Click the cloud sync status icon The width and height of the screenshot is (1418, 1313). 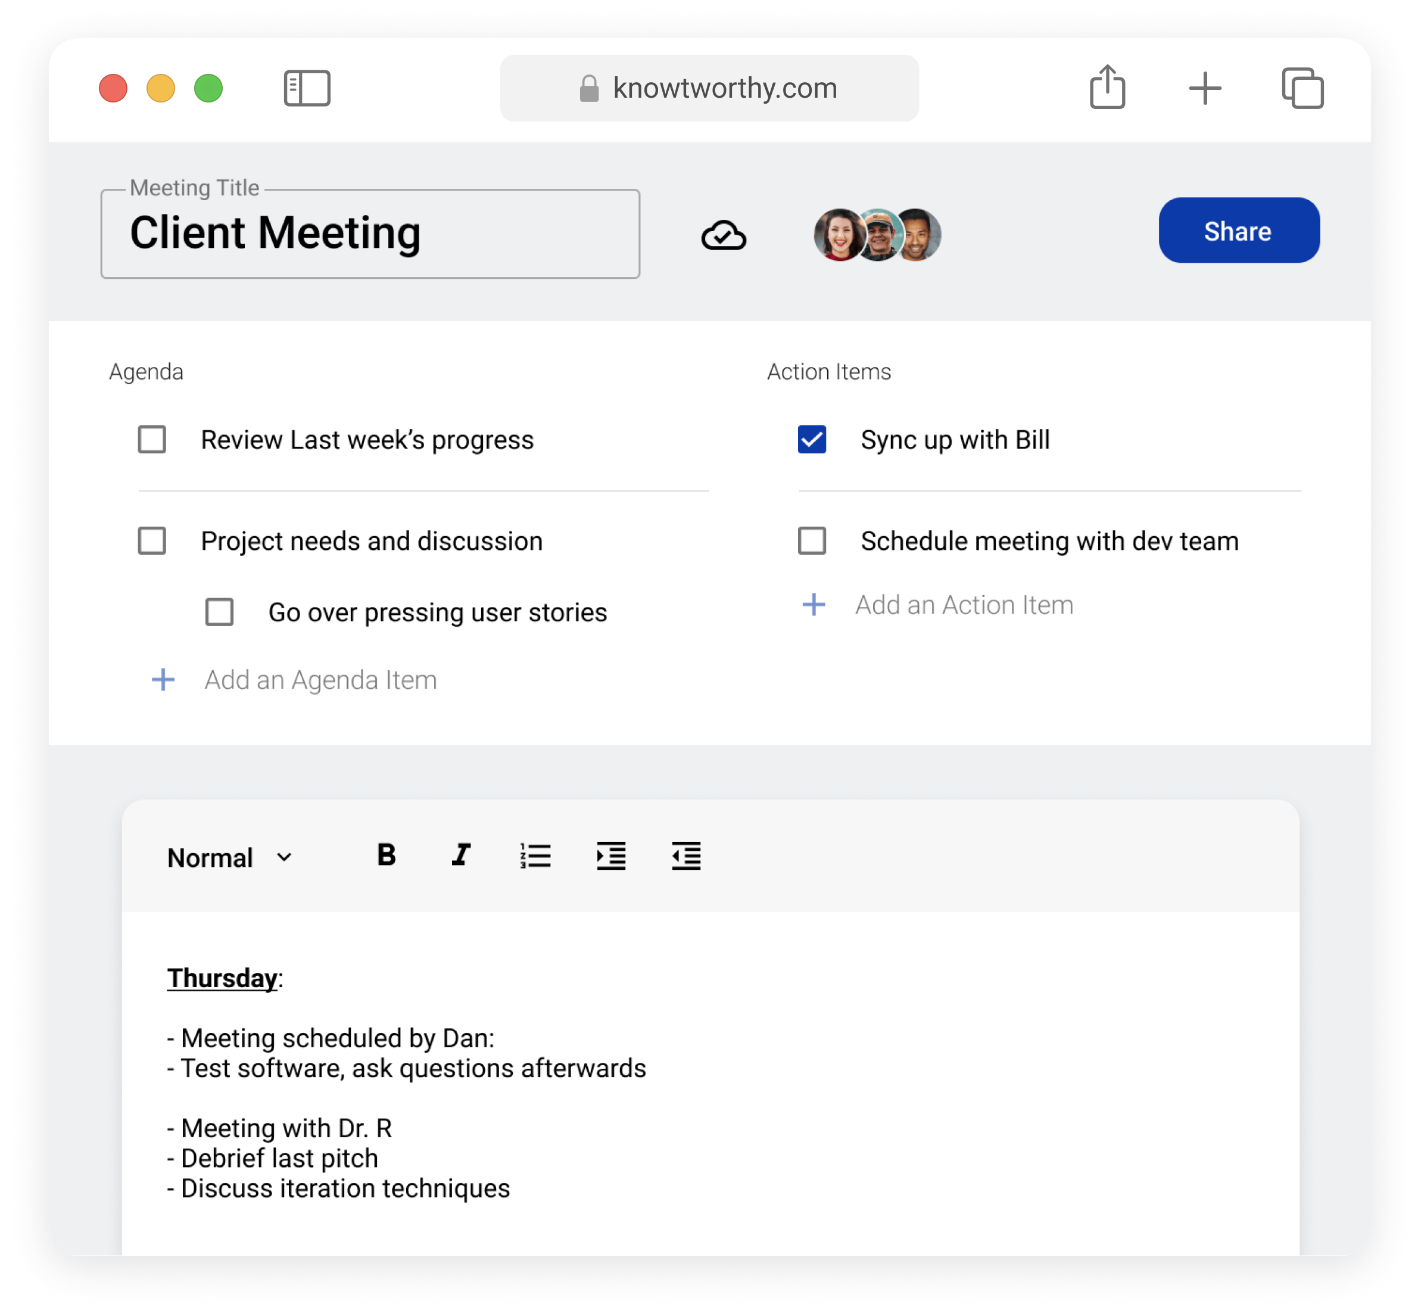724,235
